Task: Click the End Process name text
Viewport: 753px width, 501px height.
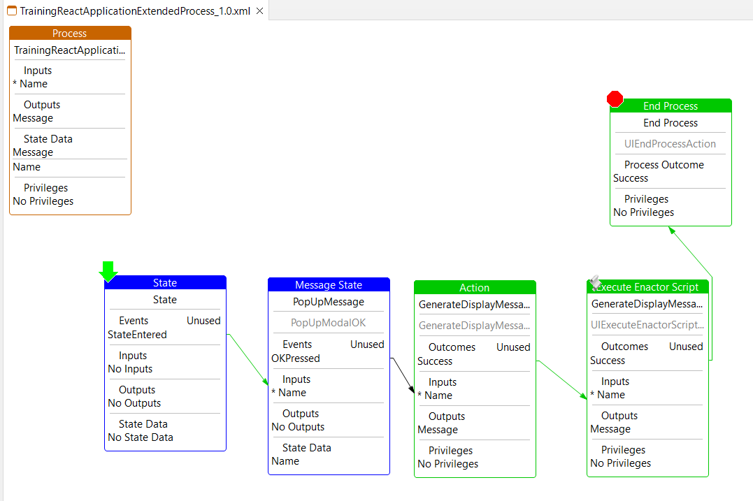Action: click(670, 123)
